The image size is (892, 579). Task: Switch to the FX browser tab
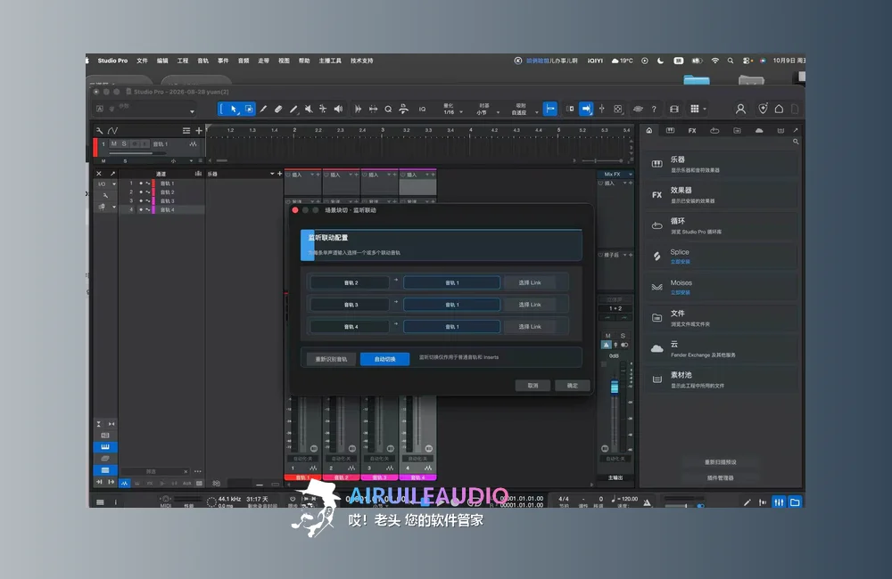click(692, 131)
